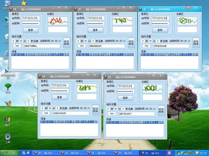Click the green captcha image in 3NY7K43F37 window
Screen dimensions: 209x156
[x=153, y=89]
